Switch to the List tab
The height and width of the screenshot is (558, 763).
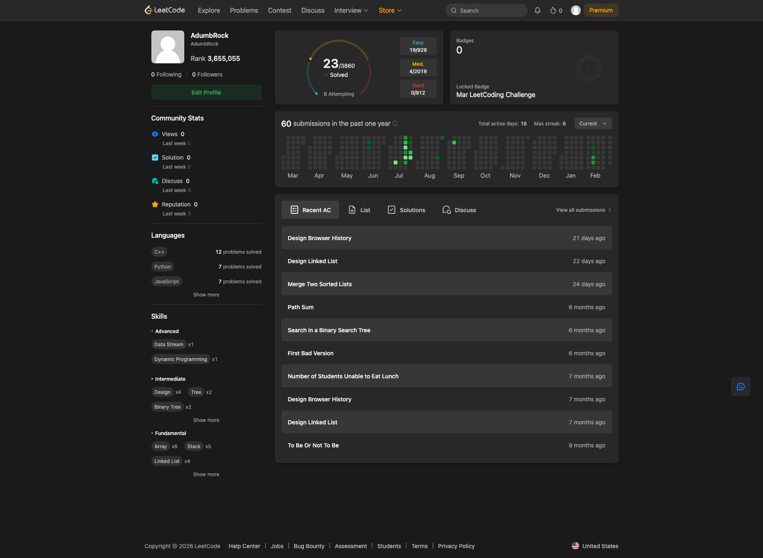point(359,210)
